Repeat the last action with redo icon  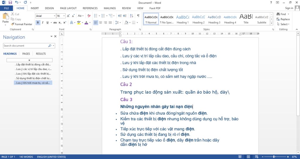point(25,2)
